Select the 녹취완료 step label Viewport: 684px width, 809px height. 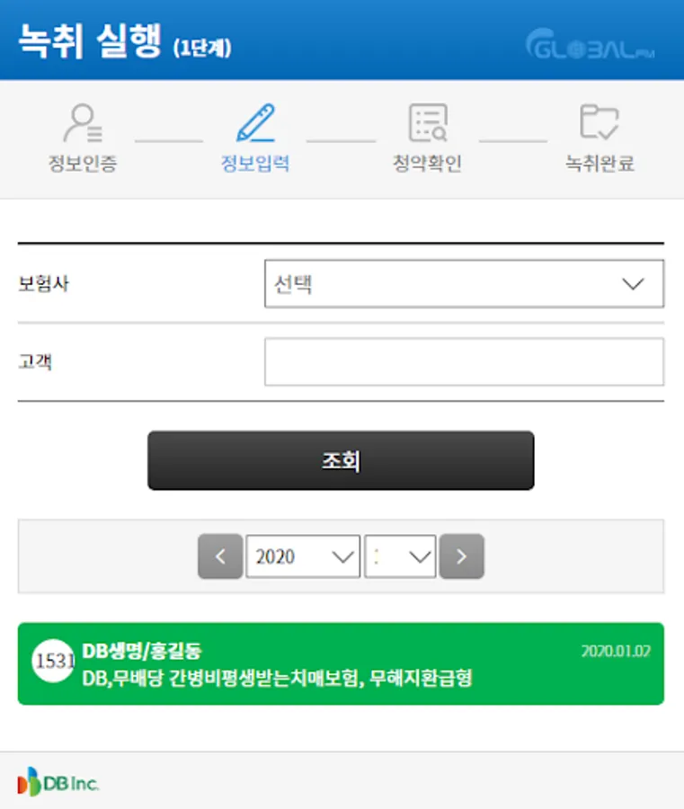[600, 164]
